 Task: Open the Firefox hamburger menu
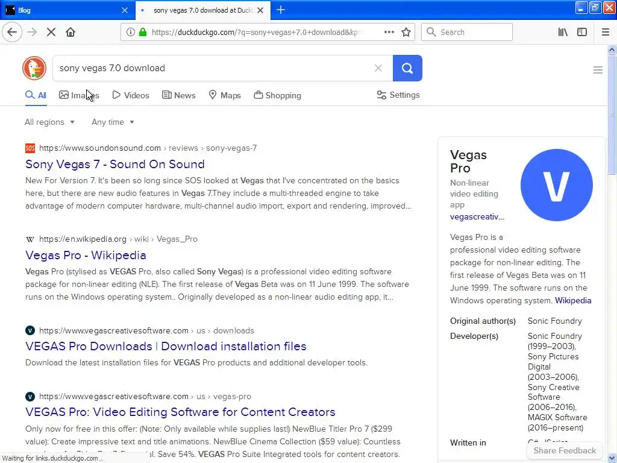pyautogui.click(x=606, y=33)
